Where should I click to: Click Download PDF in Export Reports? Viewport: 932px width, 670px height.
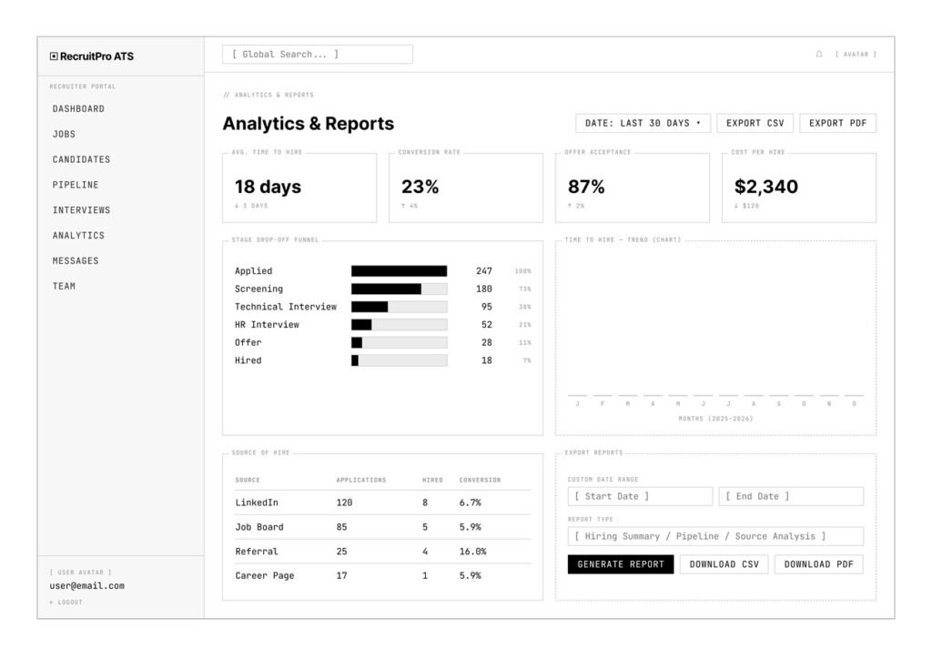(x=817, y=563)
